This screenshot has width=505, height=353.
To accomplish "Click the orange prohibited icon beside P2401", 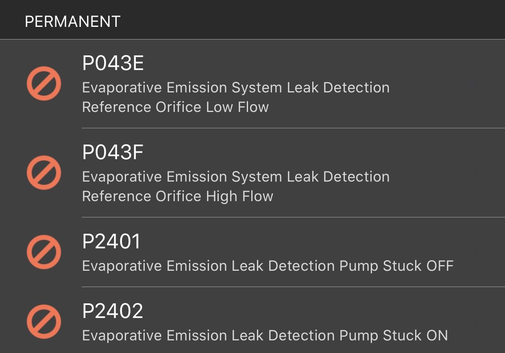I will pos(44,252).
